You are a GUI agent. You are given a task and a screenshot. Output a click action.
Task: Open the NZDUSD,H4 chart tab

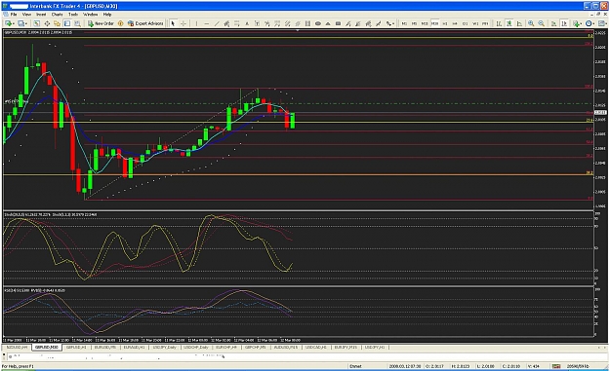click(x=18, y=347)
